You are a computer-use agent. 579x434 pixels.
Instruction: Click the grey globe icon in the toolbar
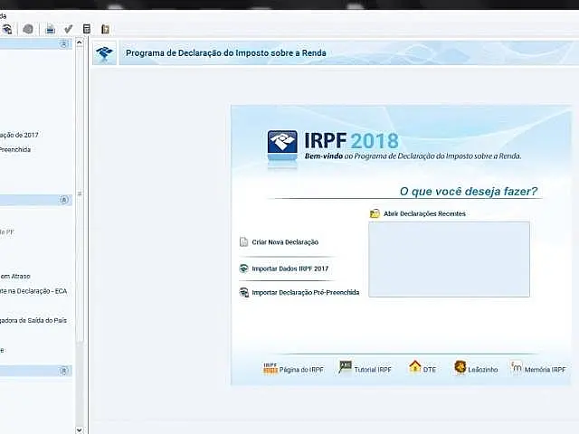pyautogui.click(x=28, y=29)
